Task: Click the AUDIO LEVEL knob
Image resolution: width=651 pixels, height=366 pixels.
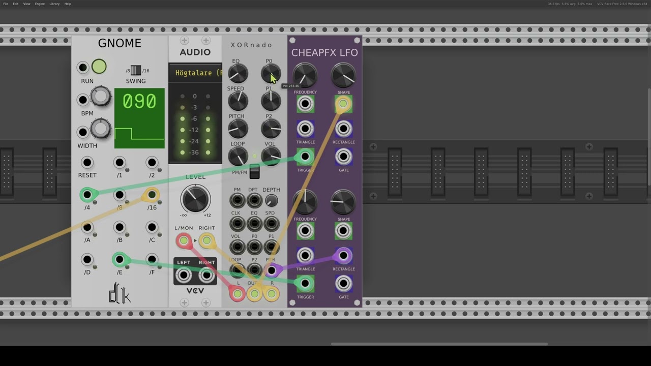Action: click(195, 199)
